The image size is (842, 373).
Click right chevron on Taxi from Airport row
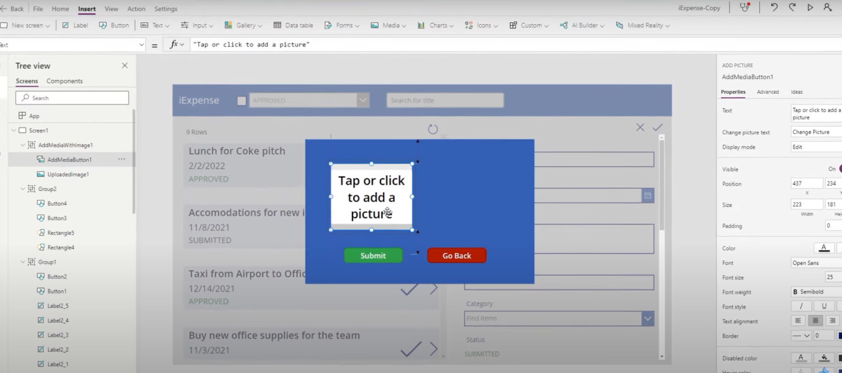(x=434, y=289)
